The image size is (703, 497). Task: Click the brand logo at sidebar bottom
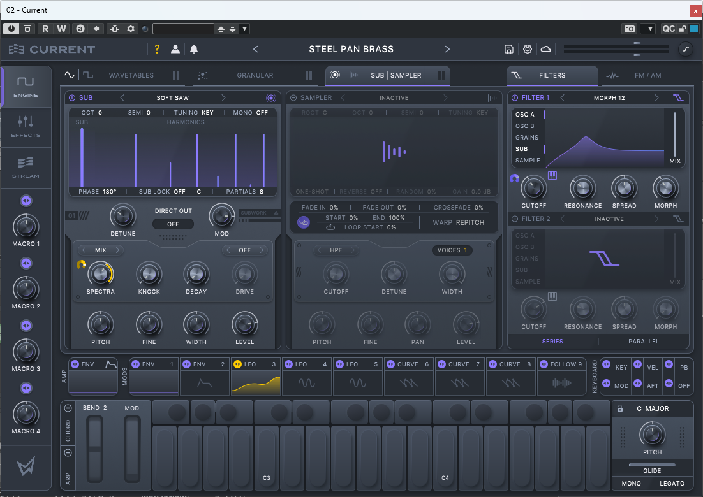pos(26,466)
